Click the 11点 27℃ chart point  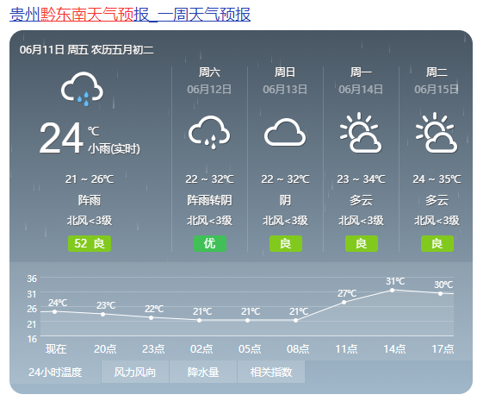click(x=344, y=303)
